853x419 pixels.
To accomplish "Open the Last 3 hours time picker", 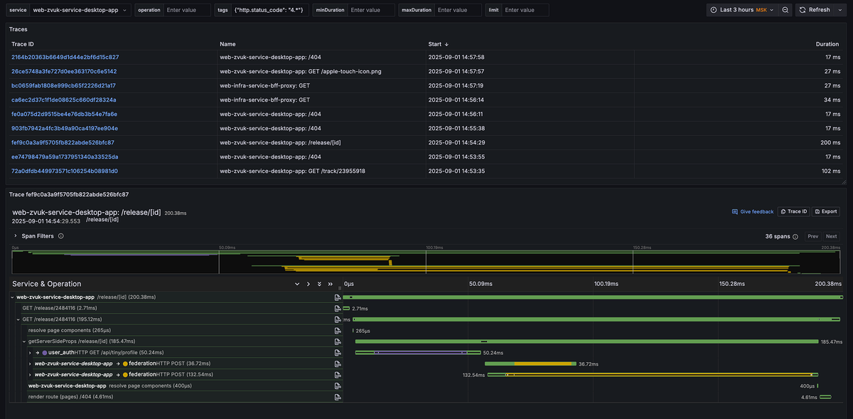I will click(x=742, y=10).
